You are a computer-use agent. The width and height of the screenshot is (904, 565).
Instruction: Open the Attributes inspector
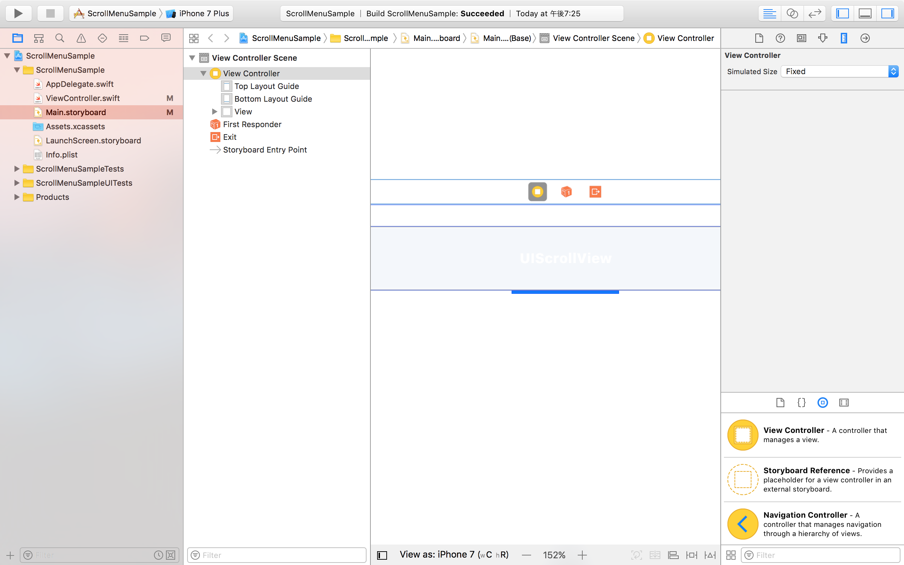pos(823,38)
